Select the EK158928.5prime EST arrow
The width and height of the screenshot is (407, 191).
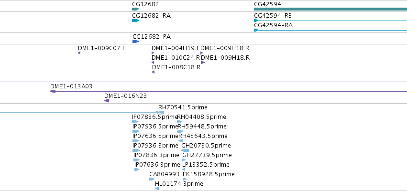click(x=185, y=179)
